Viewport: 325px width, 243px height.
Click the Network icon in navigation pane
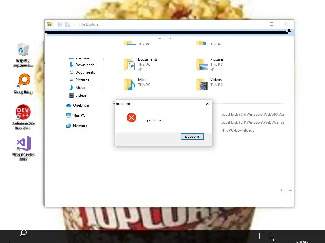69,126
